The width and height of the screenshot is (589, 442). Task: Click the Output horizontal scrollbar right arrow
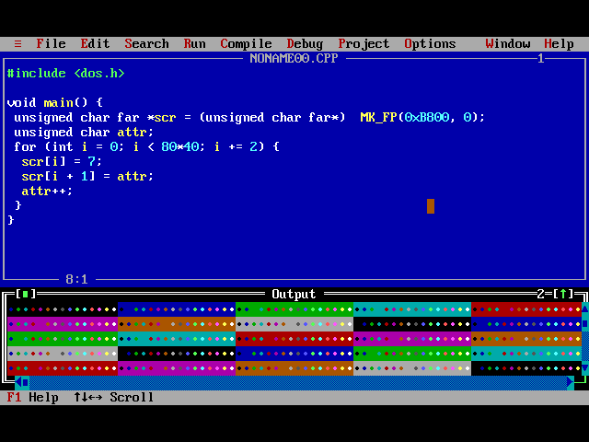coord(571,383)
